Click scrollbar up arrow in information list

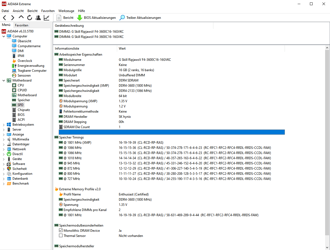(327, 48)
